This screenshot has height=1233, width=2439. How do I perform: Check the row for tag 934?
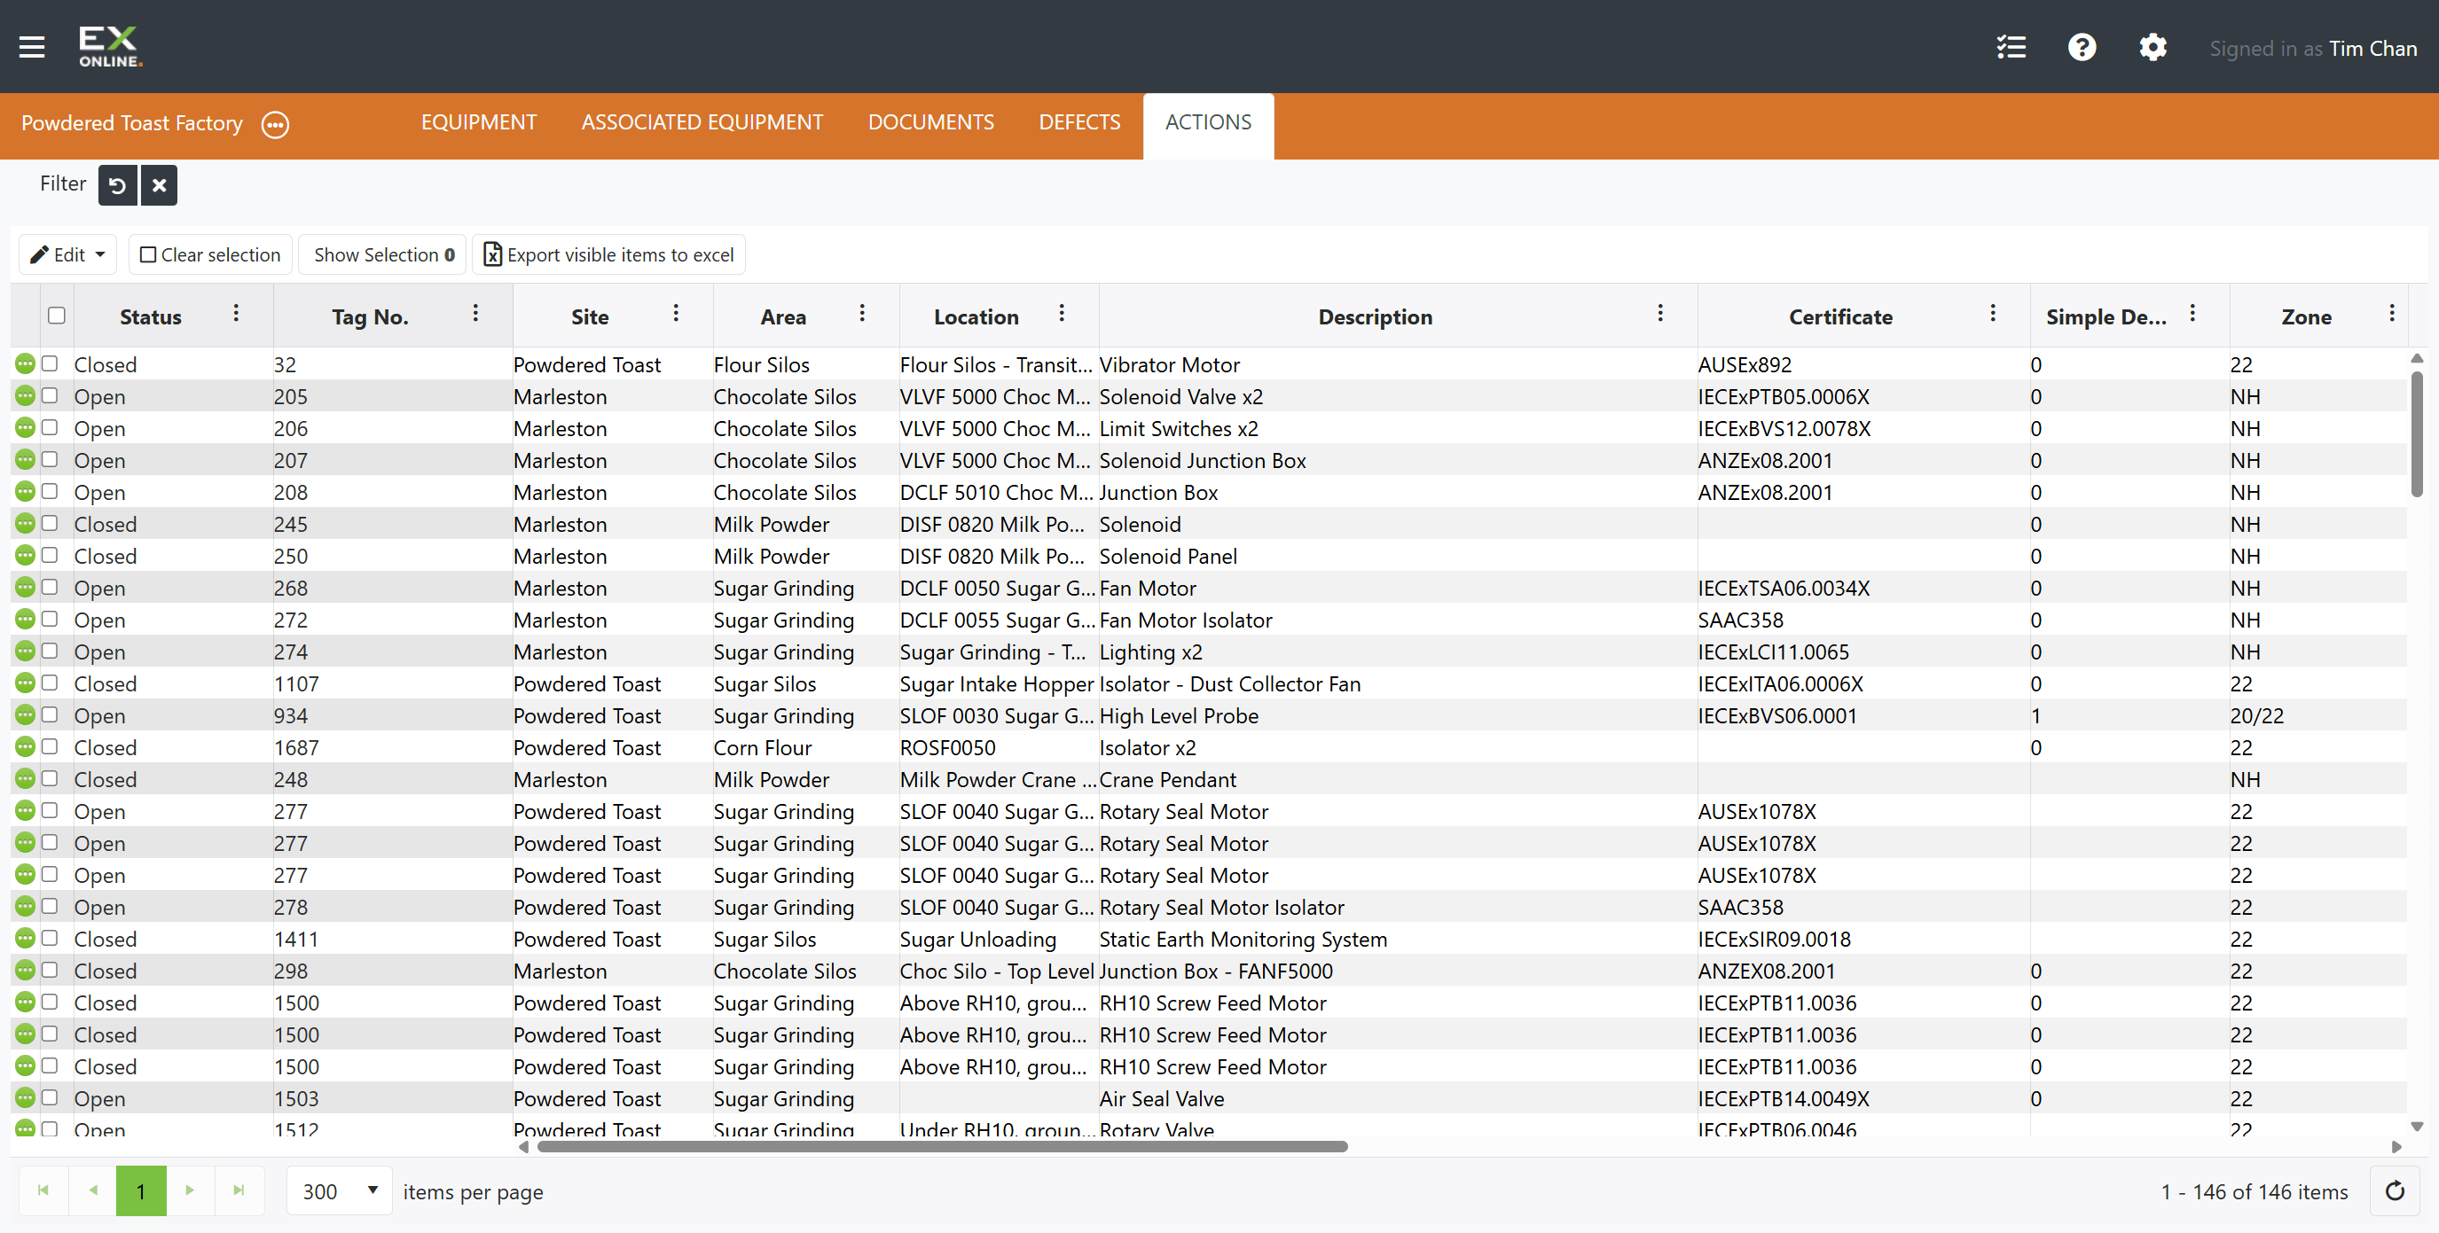pos(51,714)
